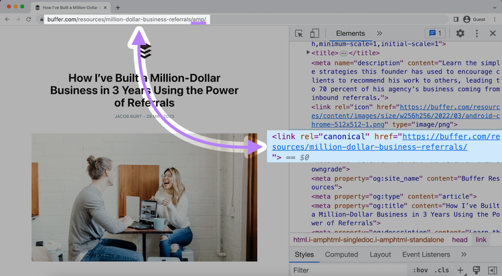The height and width of the screenshot is (276, 502).
Task: Click the Filter styles input field
Action: click(x=347, y=270)
